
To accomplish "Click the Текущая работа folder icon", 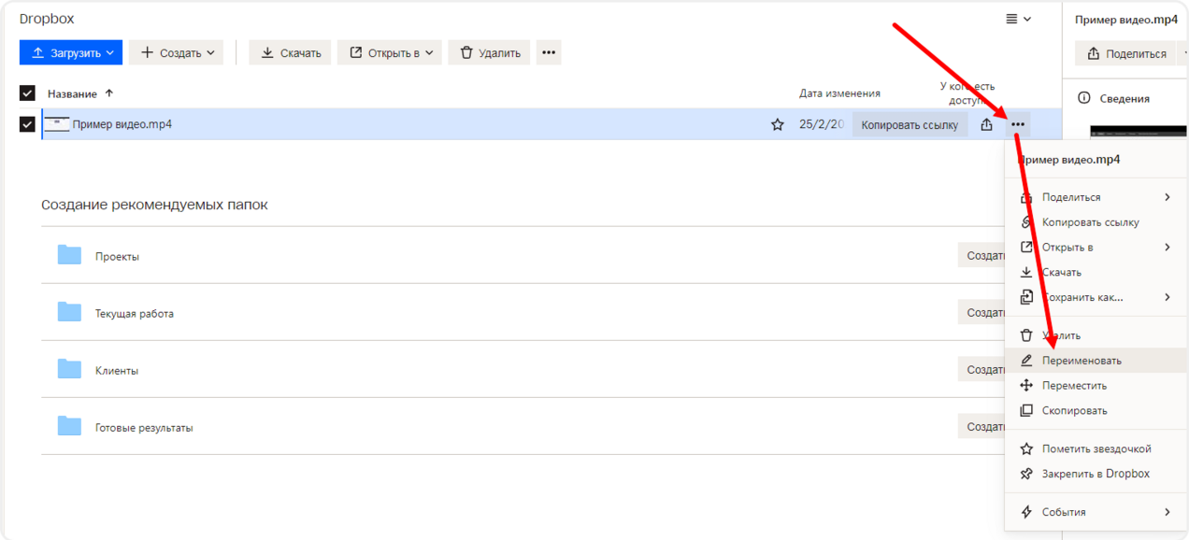I will pyautogui.click(x=69, y=312).
